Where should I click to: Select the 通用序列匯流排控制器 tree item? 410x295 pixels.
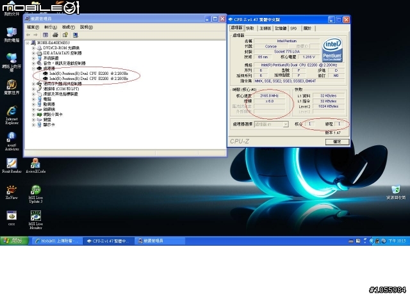pyautogui.click(x=63, y=84)
